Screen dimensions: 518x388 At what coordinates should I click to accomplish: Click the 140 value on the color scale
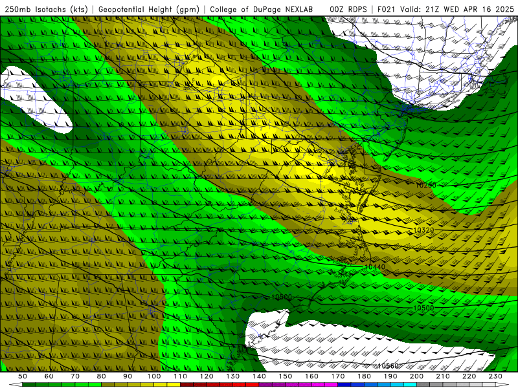pos(259,376)
